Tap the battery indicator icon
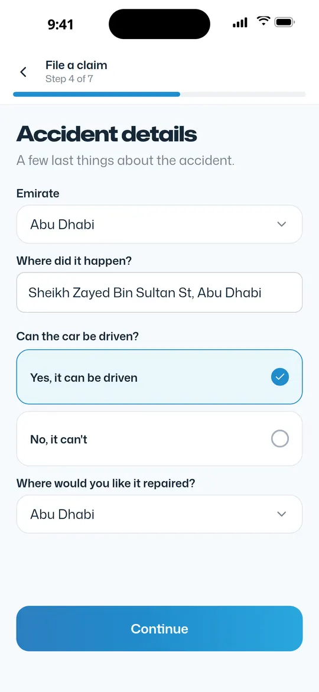319x692 pixels. pyautogui.click(x=285, y=22)
